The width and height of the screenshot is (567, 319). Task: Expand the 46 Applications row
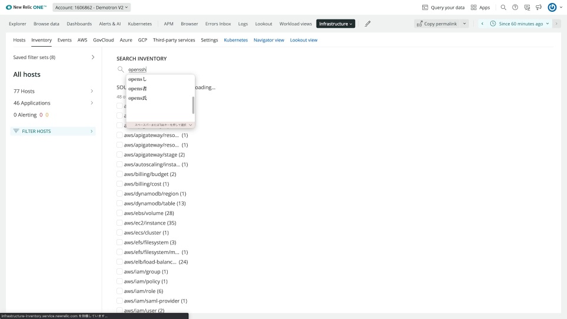pos(53,103)
